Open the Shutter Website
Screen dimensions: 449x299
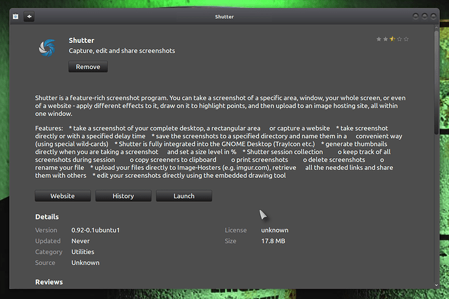[x=62, y=196]
